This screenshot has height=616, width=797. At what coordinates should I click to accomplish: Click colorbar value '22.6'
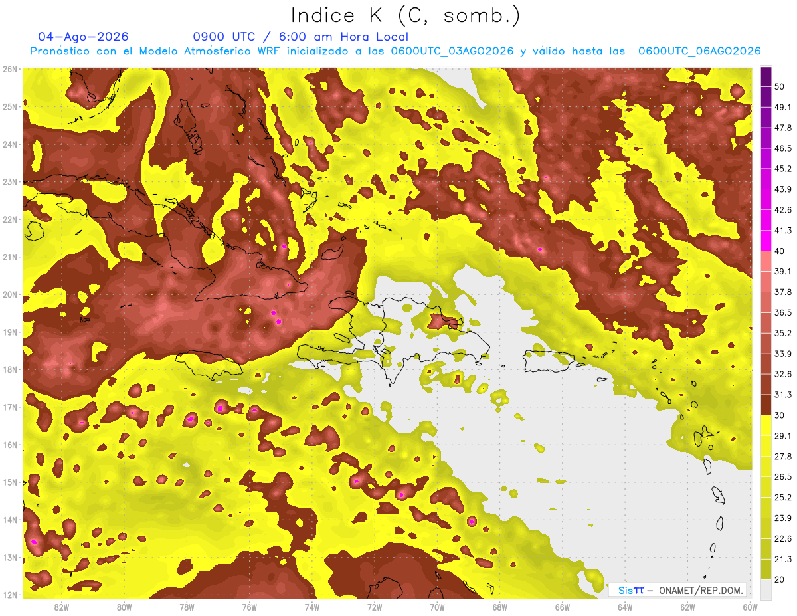tap(782, 539)
